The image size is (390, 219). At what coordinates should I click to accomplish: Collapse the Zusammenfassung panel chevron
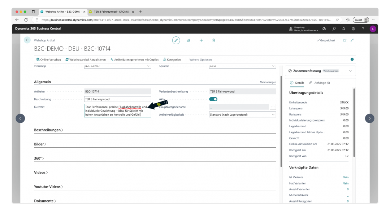(350, 71)
